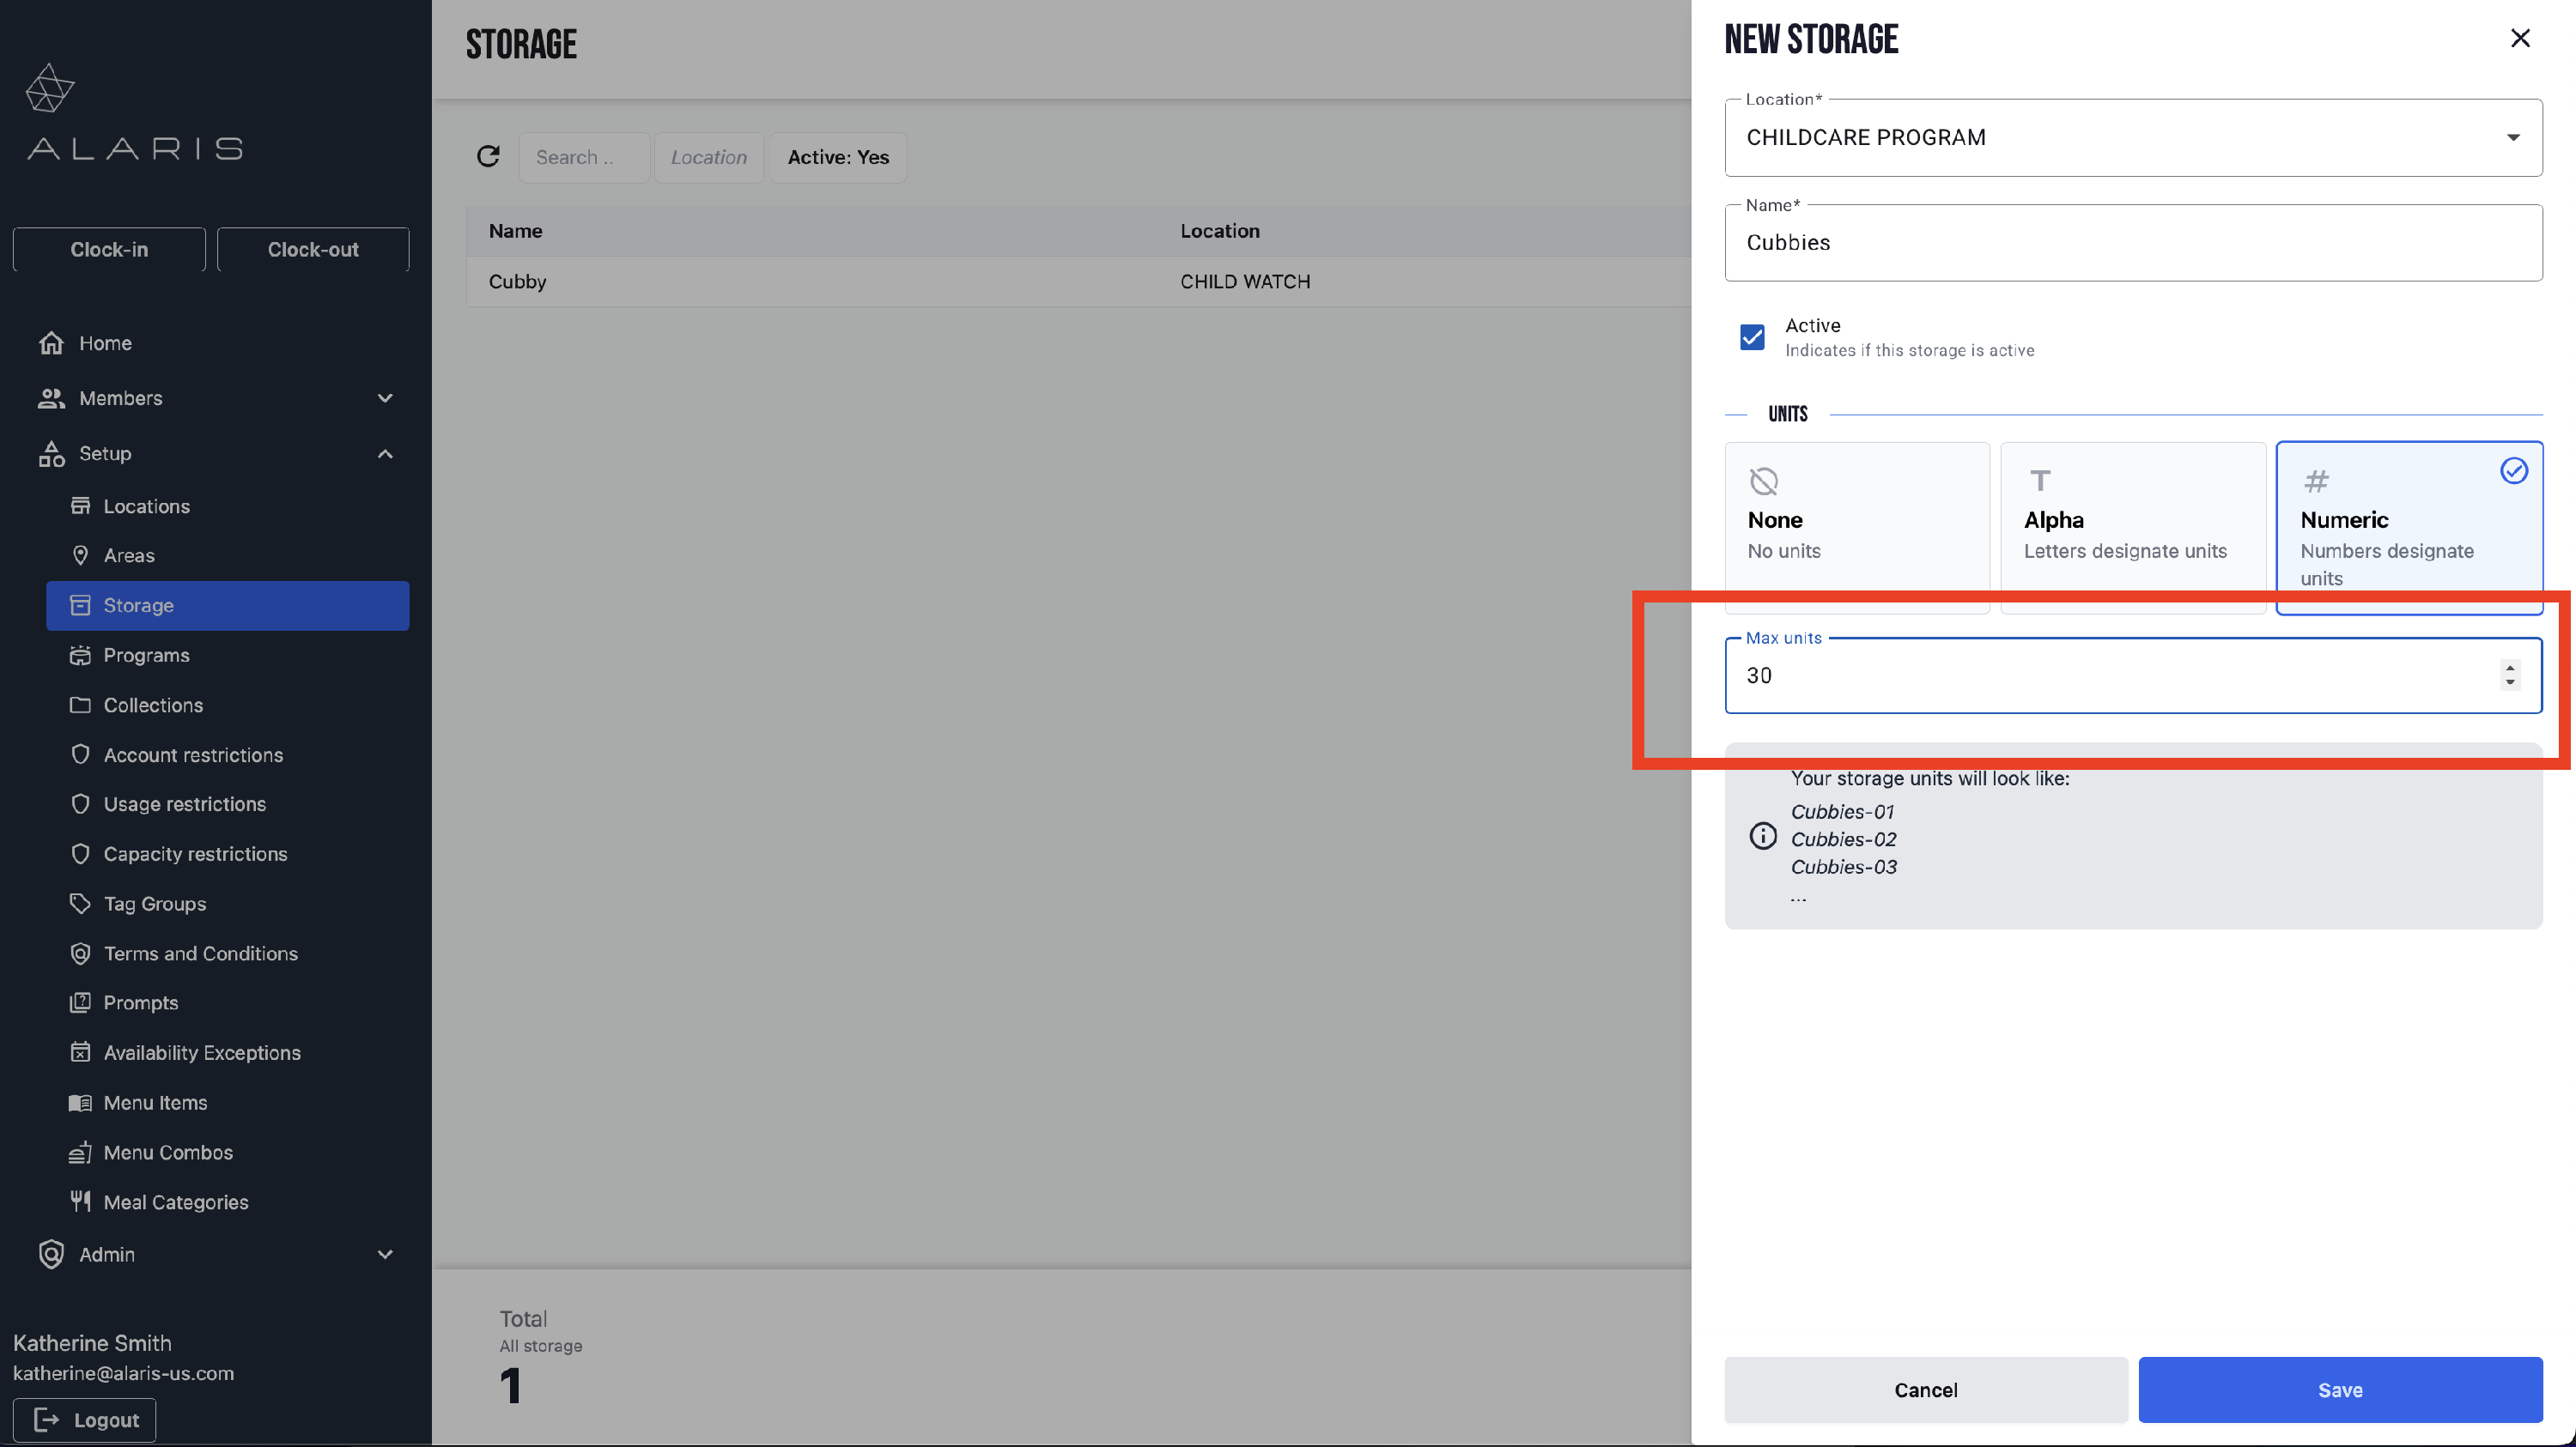Save the new storage
2576x1447 pixels.
point(2339,1389)
